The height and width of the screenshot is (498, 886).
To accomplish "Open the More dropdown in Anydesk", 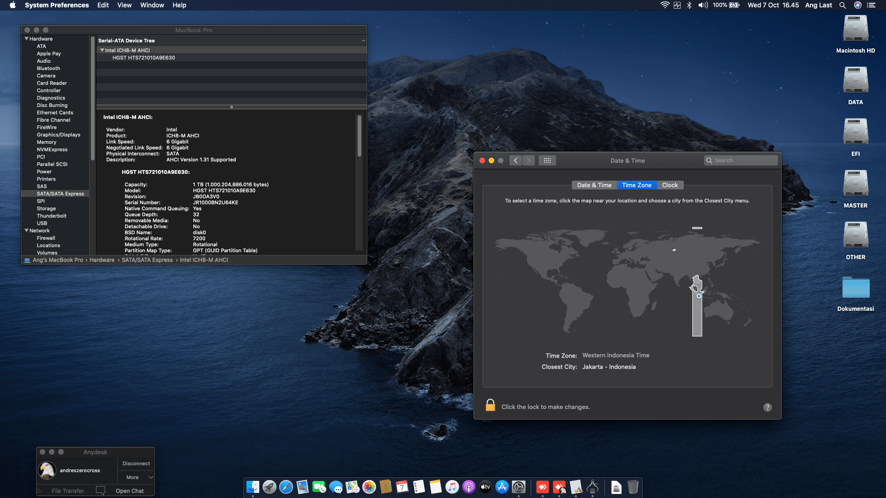I will click(x=136, y=477).
